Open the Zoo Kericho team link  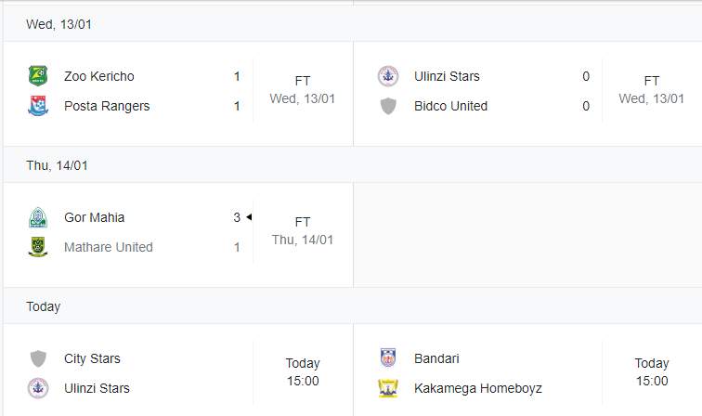tap(99, 76)
